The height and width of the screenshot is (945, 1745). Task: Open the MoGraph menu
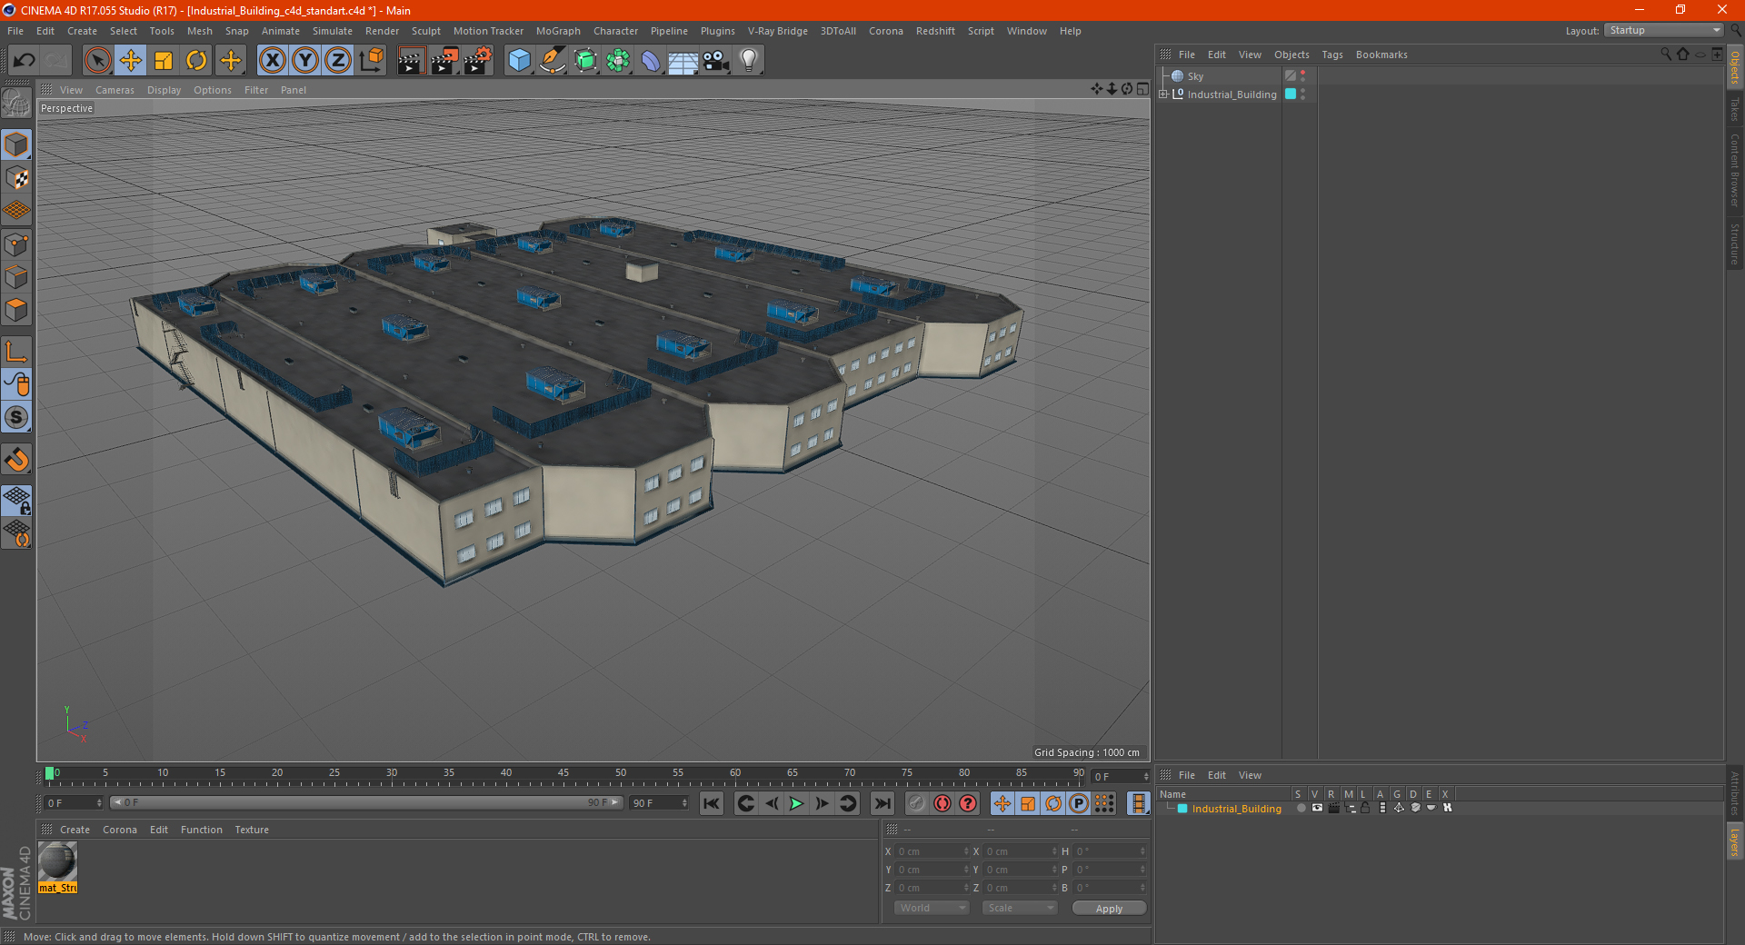558,31
